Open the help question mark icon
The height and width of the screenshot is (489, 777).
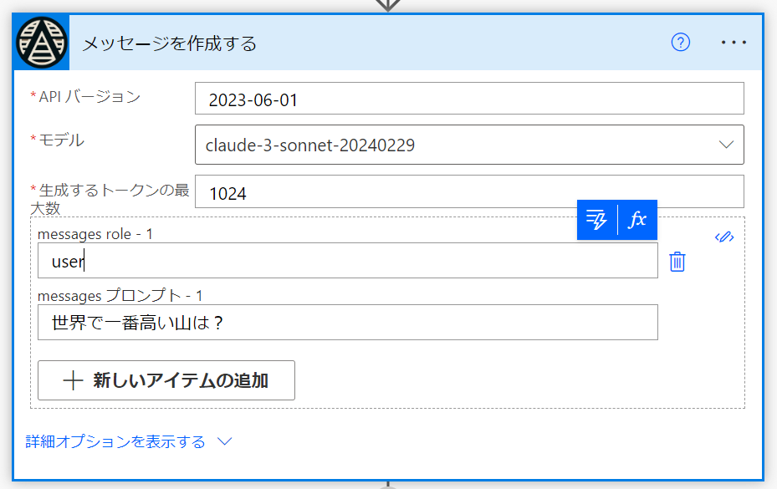click(x=680, y=43)
